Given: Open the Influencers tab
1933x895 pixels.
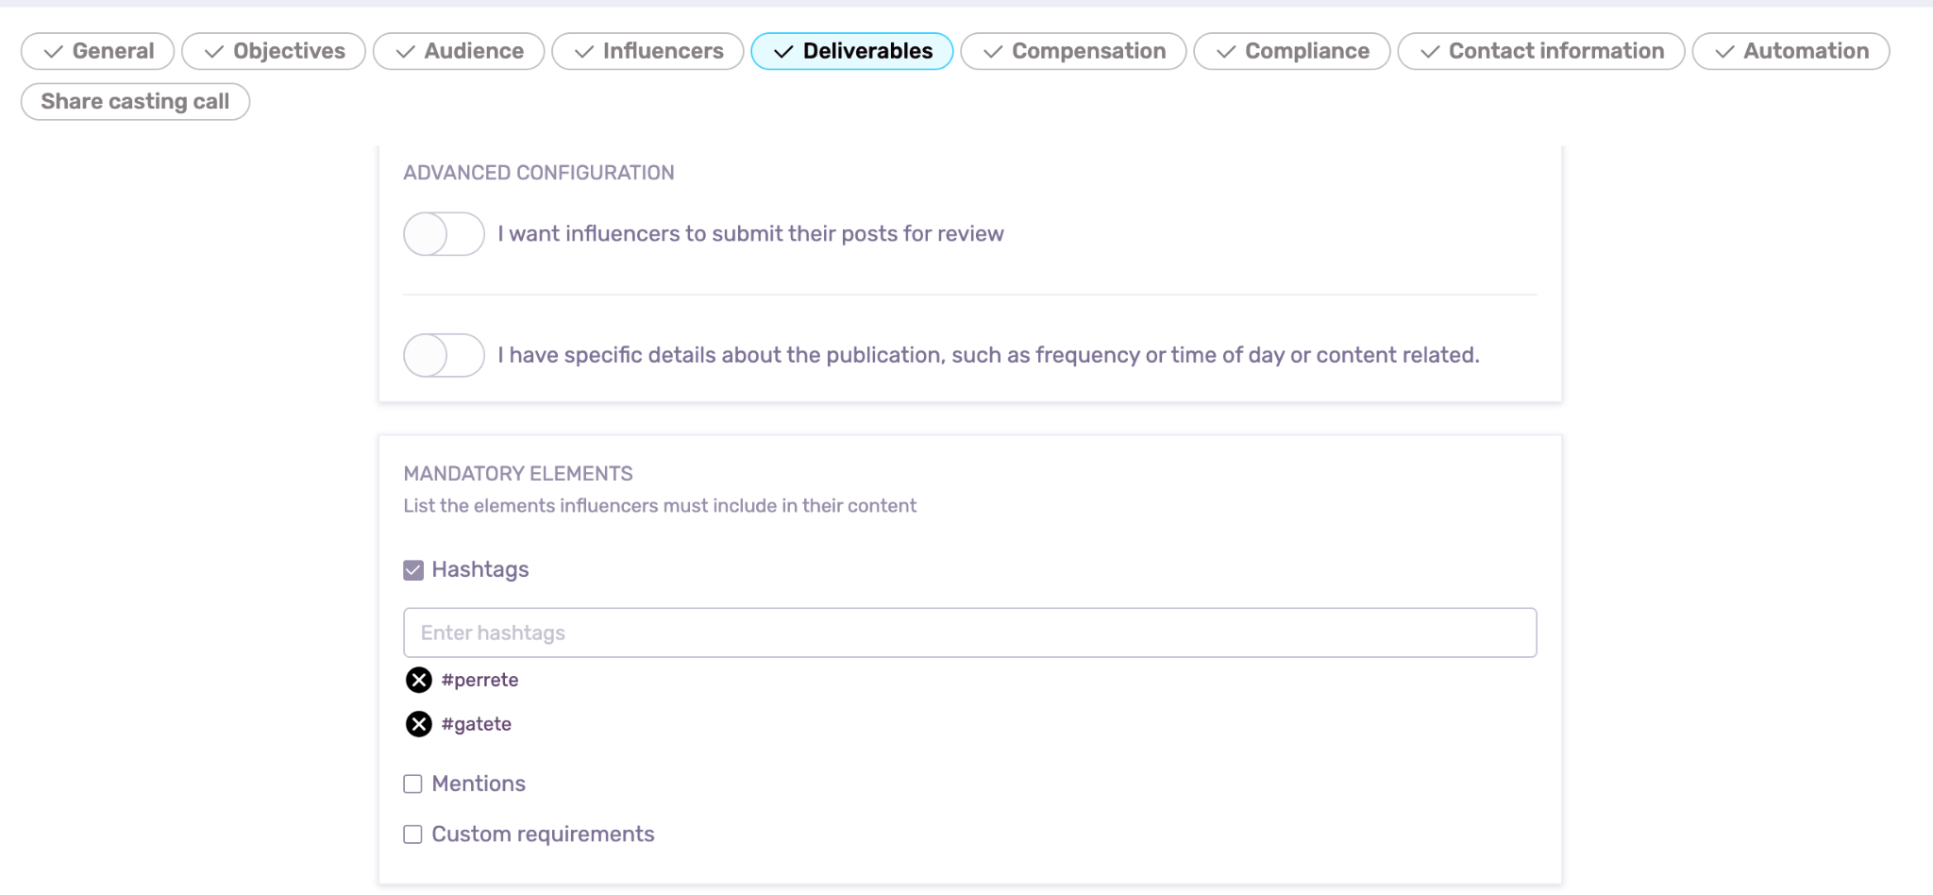Looking at the screenshot, I should point(647,51).
